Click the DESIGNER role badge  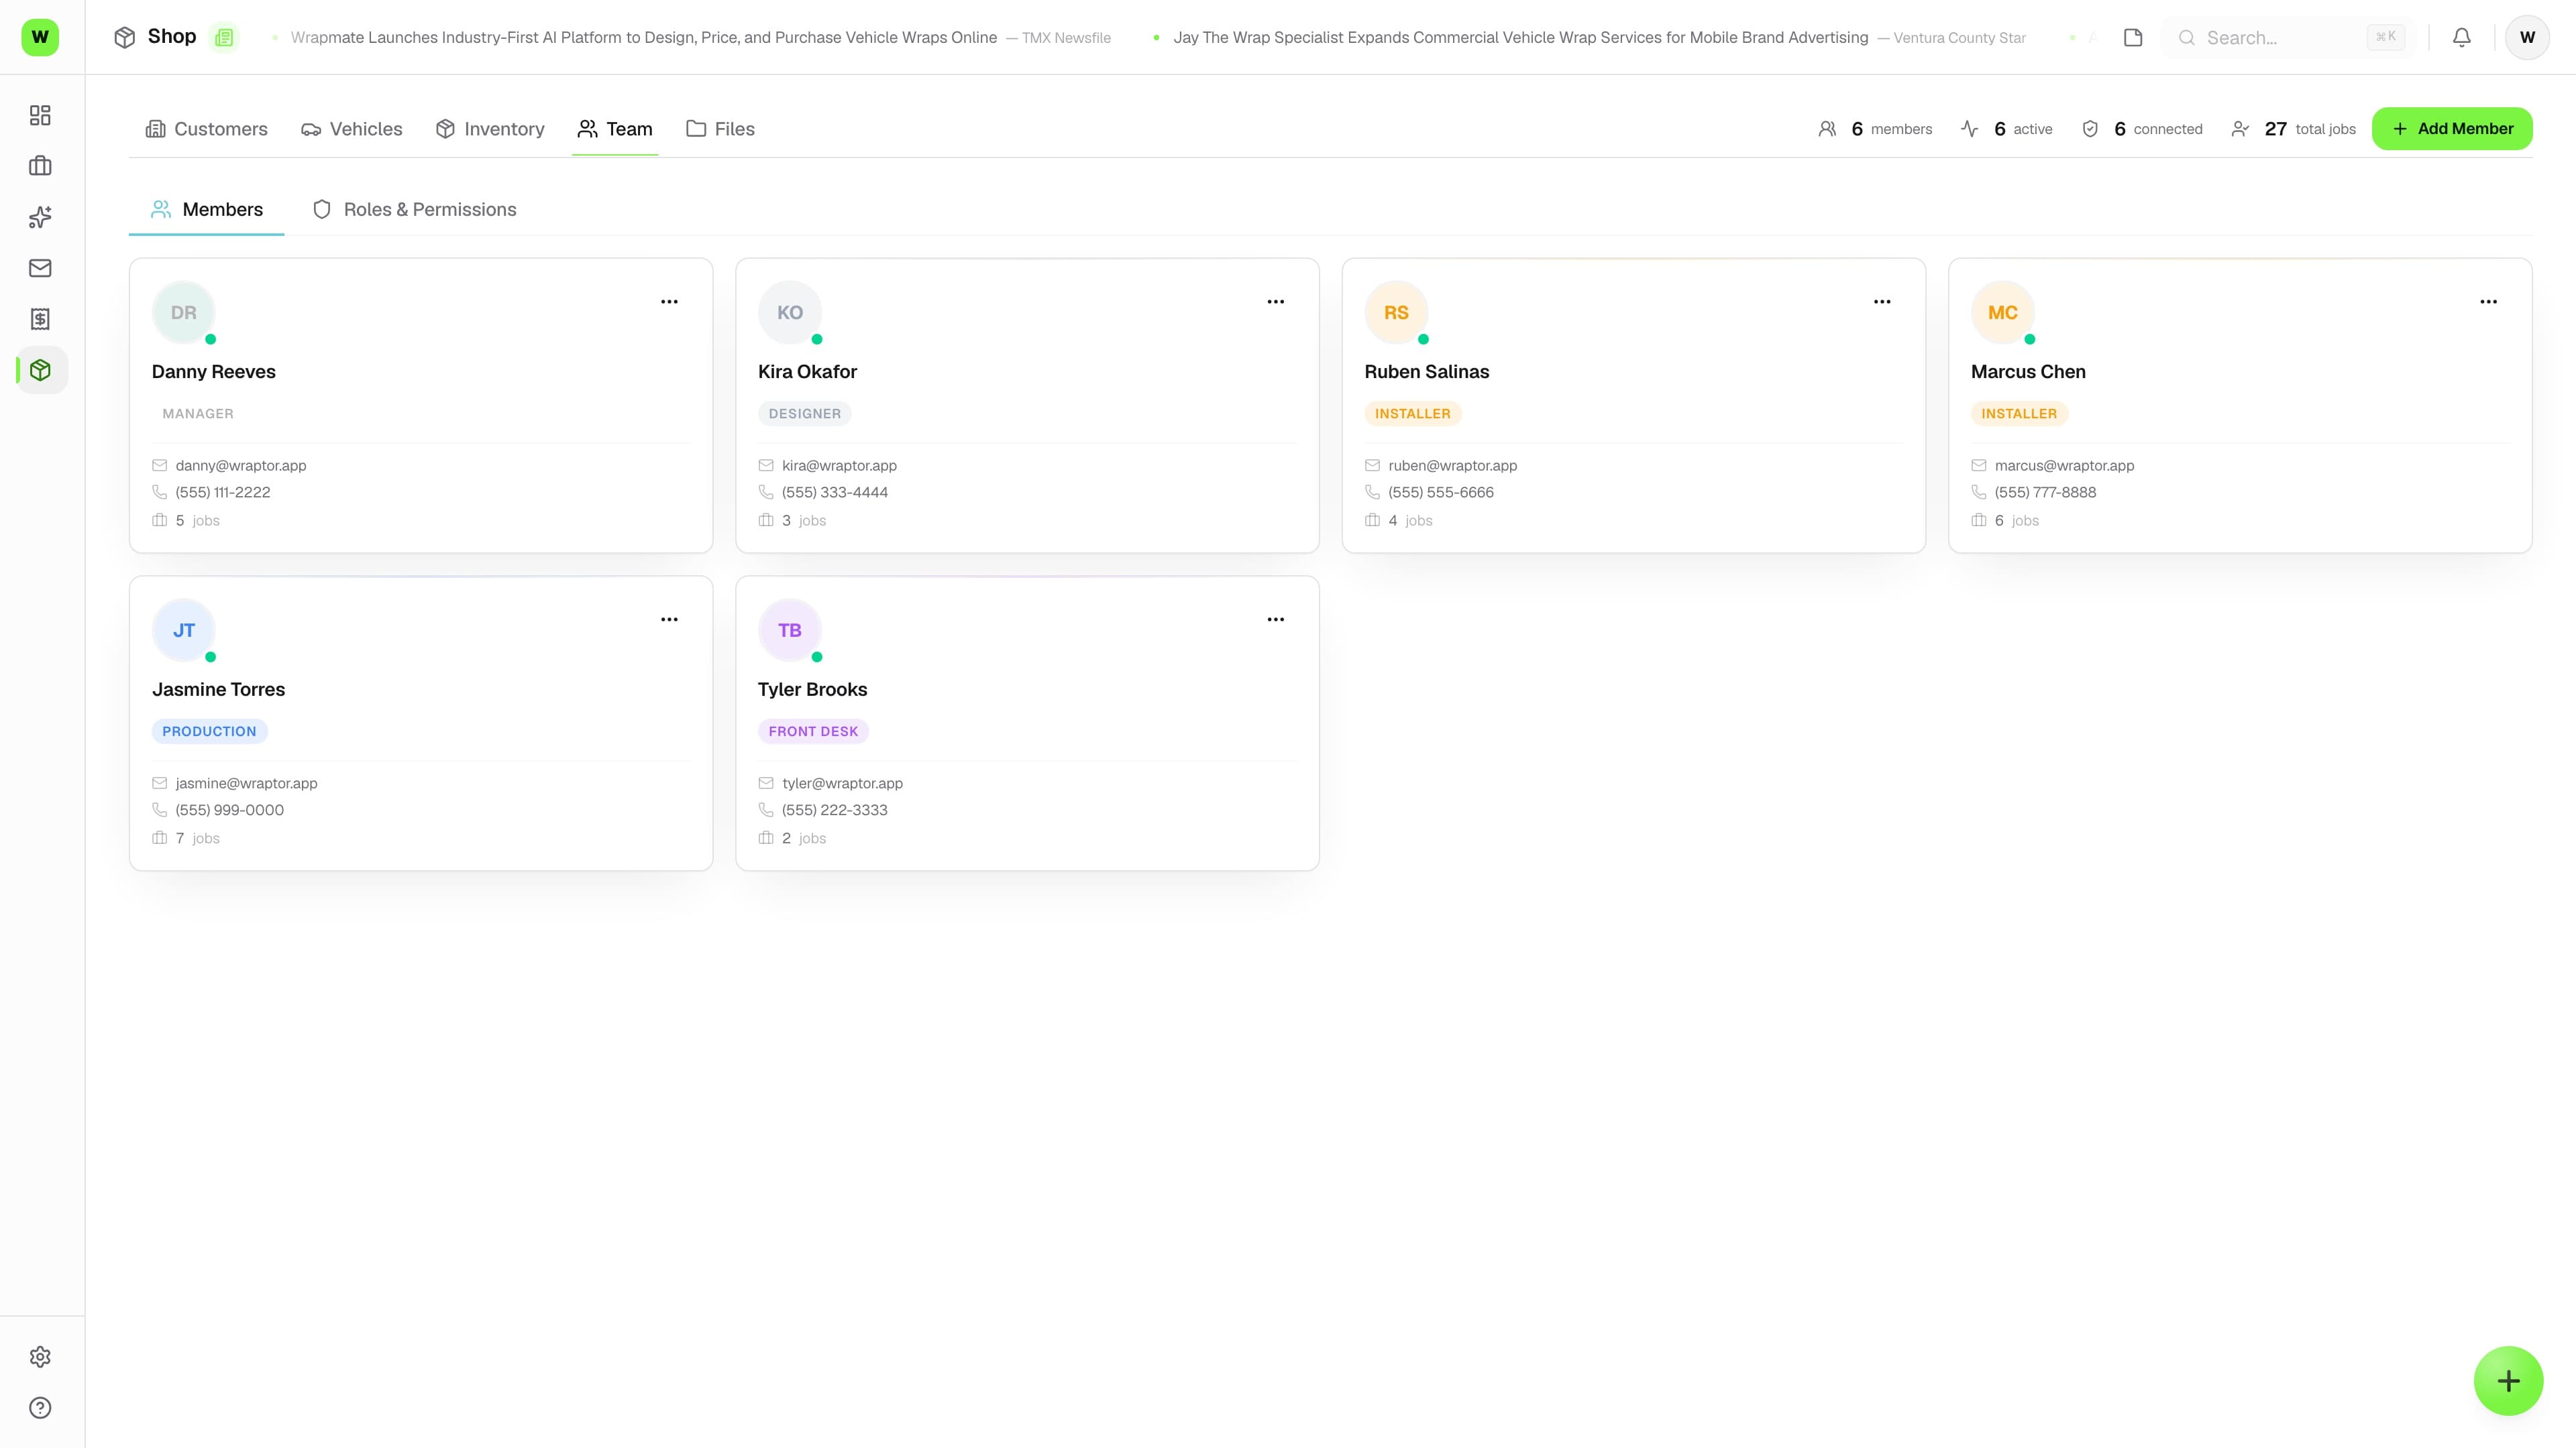click(x=805, y=414)
